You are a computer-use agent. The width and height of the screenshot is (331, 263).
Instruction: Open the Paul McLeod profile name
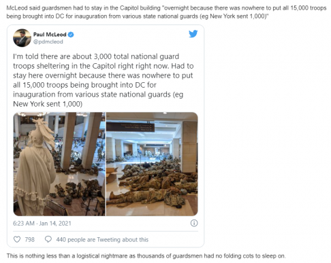(x=50, y=35)
